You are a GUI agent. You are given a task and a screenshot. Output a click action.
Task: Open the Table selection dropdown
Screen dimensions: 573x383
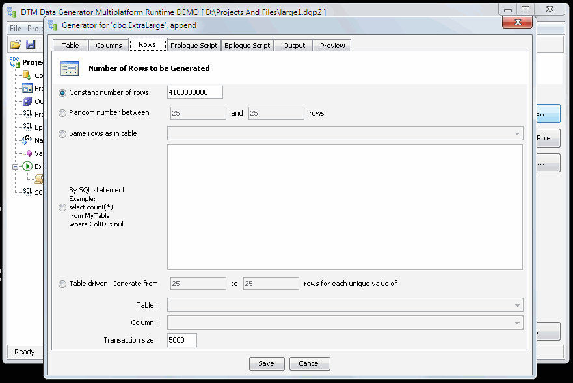click(x=518, y=304)
